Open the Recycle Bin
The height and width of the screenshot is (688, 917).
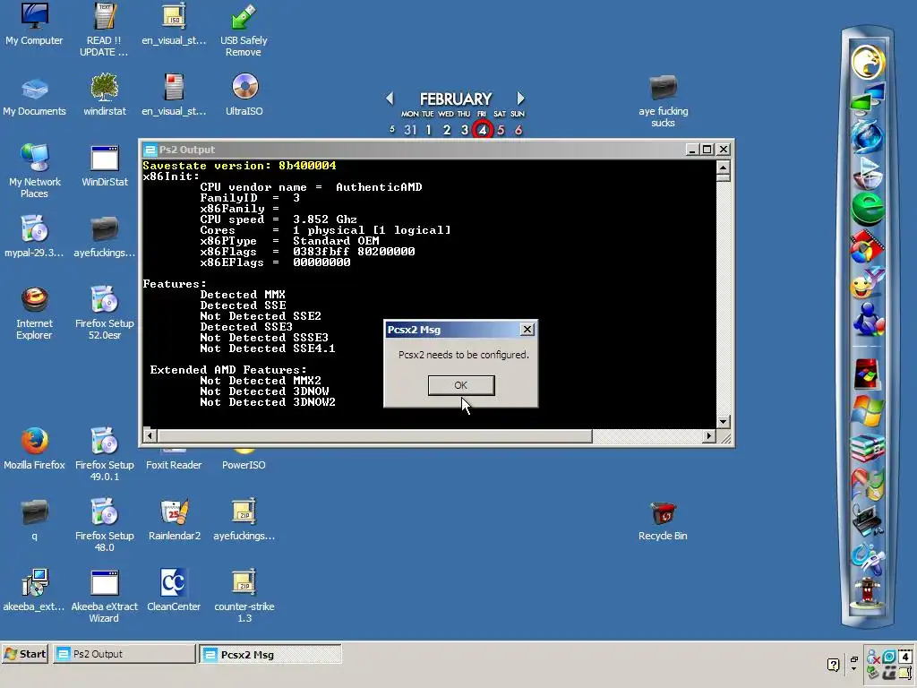(x=663, y=520)
